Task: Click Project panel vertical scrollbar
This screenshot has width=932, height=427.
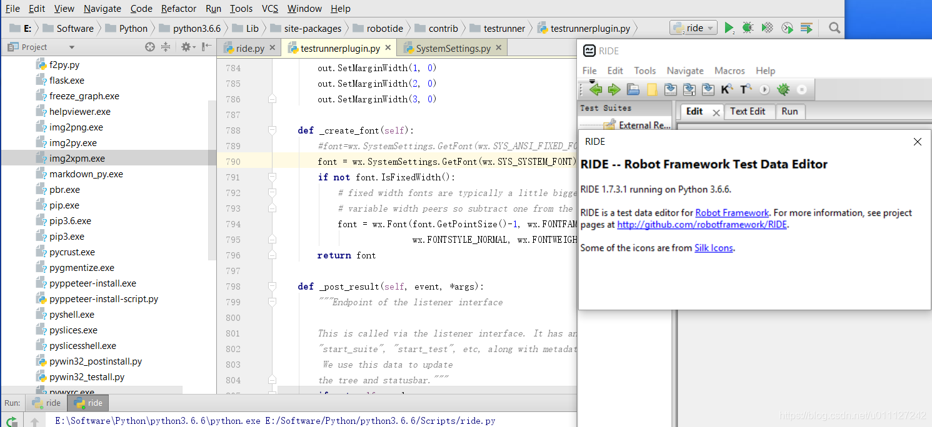Action: [212, 180]
